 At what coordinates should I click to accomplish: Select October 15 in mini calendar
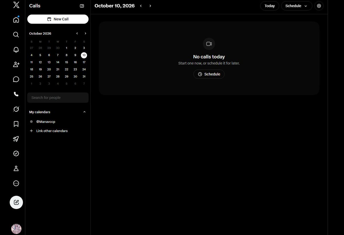click(67, 62)
